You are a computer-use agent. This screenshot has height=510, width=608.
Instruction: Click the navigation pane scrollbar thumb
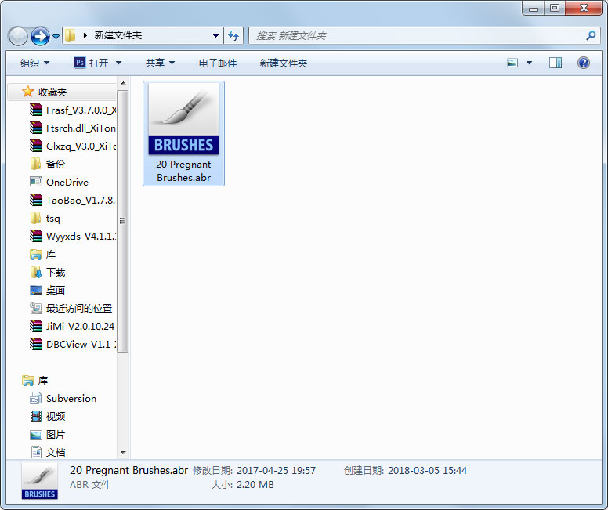(123, 221)
